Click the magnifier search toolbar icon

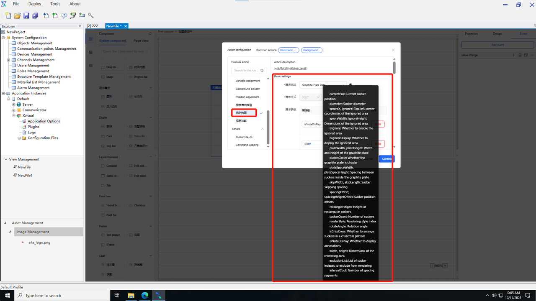[x=91, y=15]
